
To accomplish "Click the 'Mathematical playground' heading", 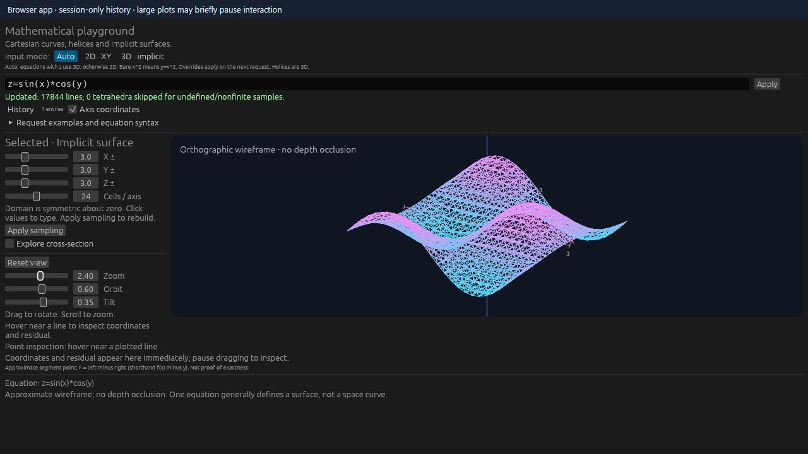I will point(69,30).
